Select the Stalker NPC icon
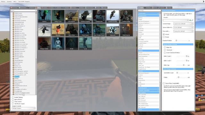This screenshot has height=115, width=205. (58, 43)
